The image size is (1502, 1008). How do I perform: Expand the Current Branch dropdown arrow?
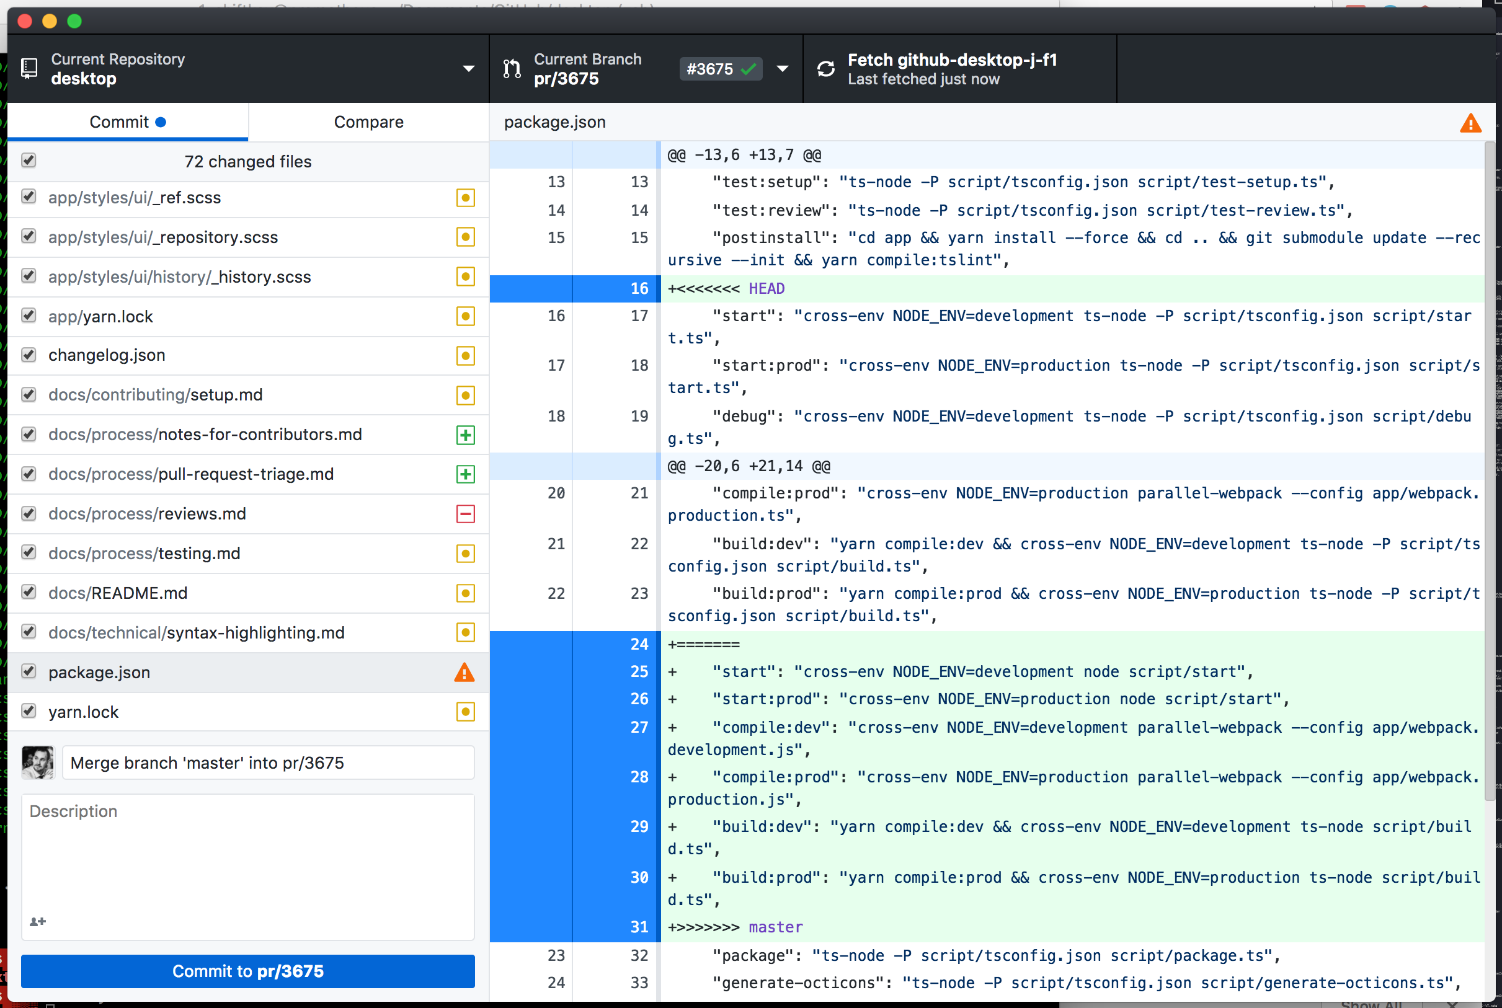[x=783, y=69]
